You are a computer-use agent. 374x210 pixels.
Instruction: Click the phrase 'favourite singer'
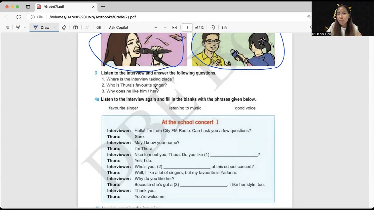(x=124, y=108)
